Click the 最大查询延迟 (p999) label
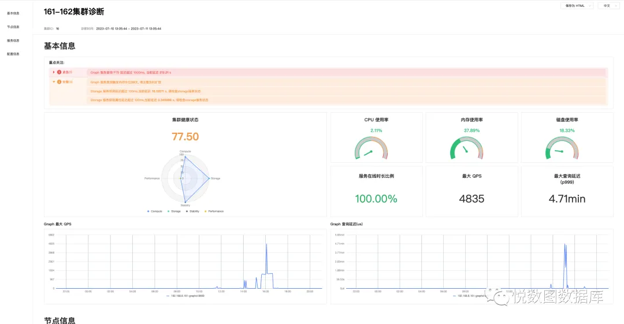Screen dimensions: 624x324 567,178
